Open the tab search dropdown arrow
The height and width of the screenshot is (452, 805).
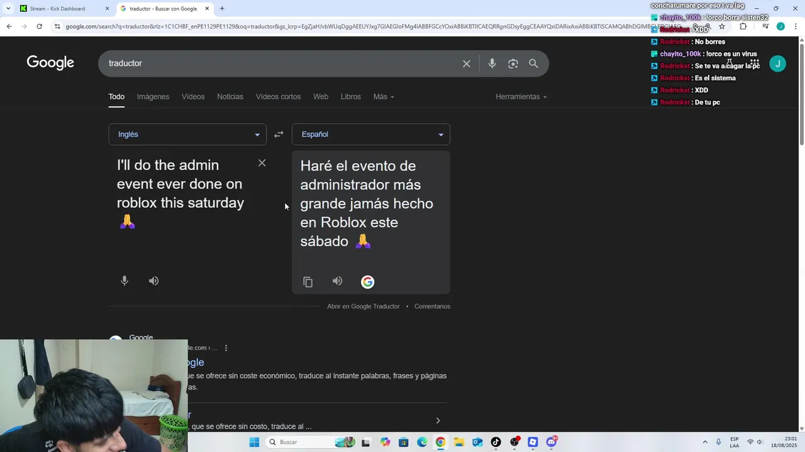8,9
